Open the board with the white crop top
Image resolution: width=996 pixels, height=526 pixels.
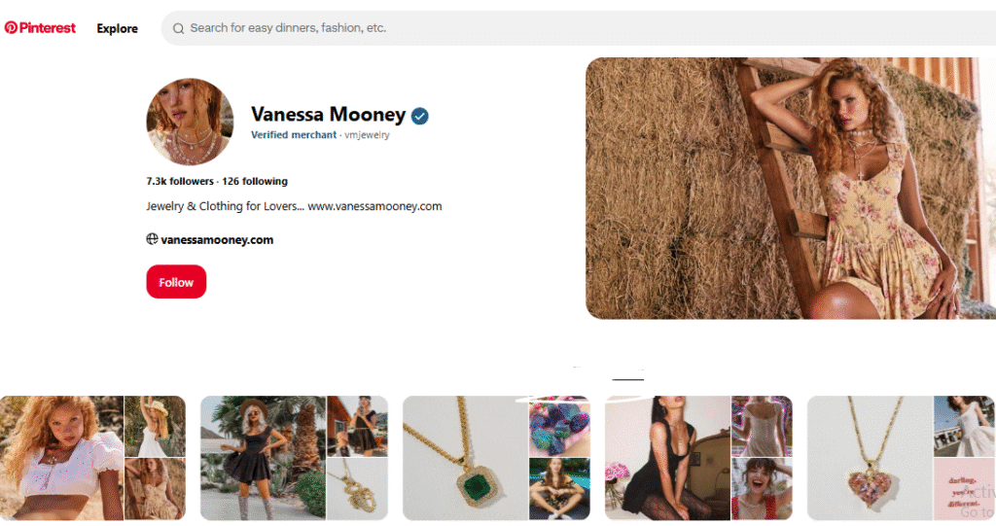tap(92, 458)
